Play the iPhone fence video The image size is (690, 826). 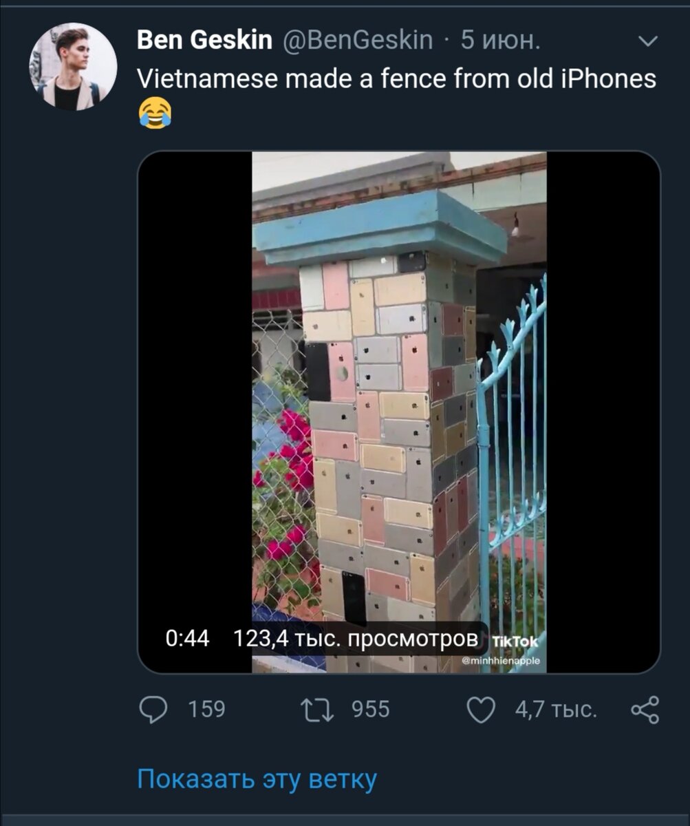pos(399,412)
